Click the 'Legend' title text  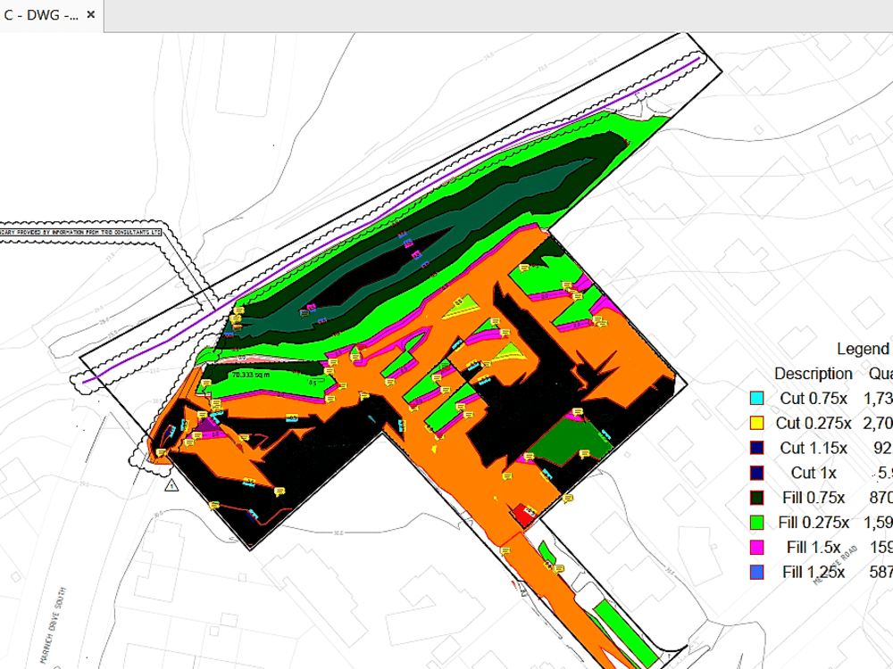(863, 349)
